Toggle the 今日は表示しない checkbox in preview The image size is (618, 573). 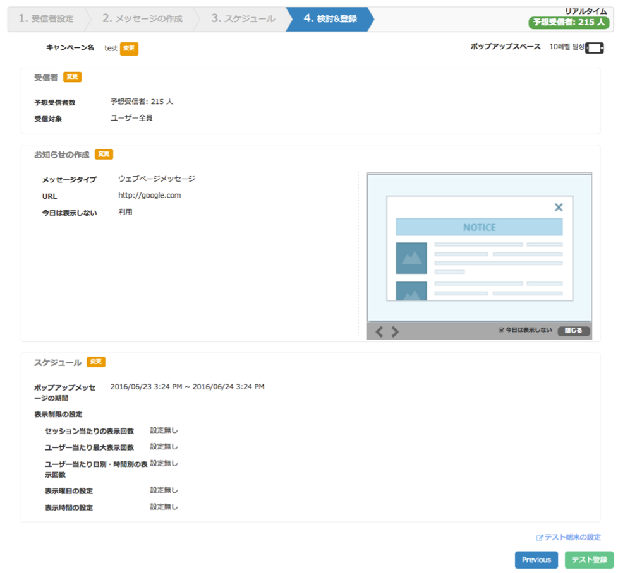point(501,330)
